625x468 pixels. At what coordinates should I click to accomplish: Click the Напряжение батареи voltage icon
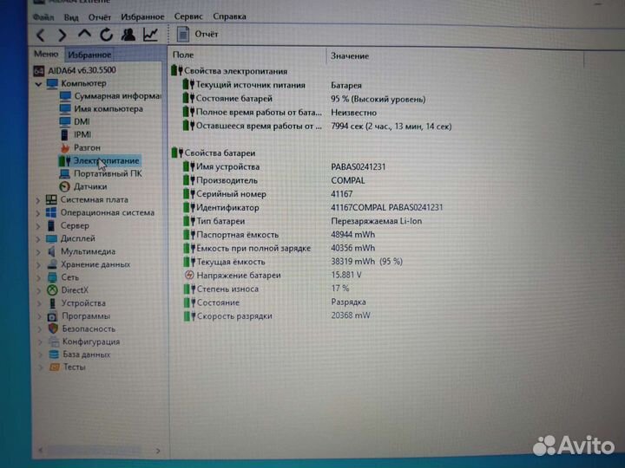click(189, 275)
